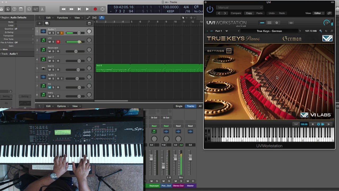Open the Mixer Options menu

tap(63, 106)
